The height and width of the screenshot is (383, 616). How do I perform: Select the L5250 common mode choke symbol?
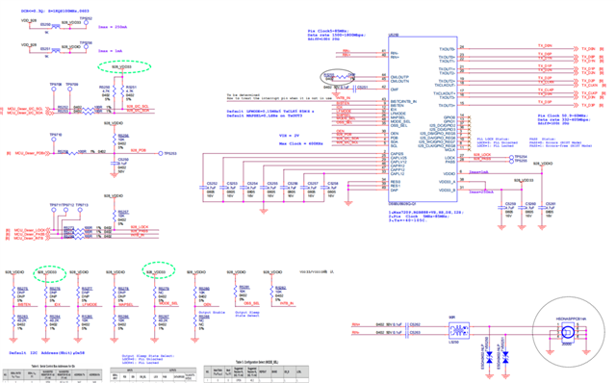458,330
